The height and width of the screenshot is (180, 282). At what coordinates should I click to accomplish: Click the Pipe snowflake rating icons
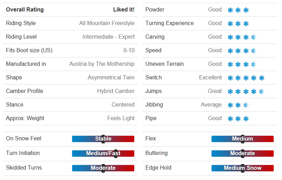[x=238, y=119]
